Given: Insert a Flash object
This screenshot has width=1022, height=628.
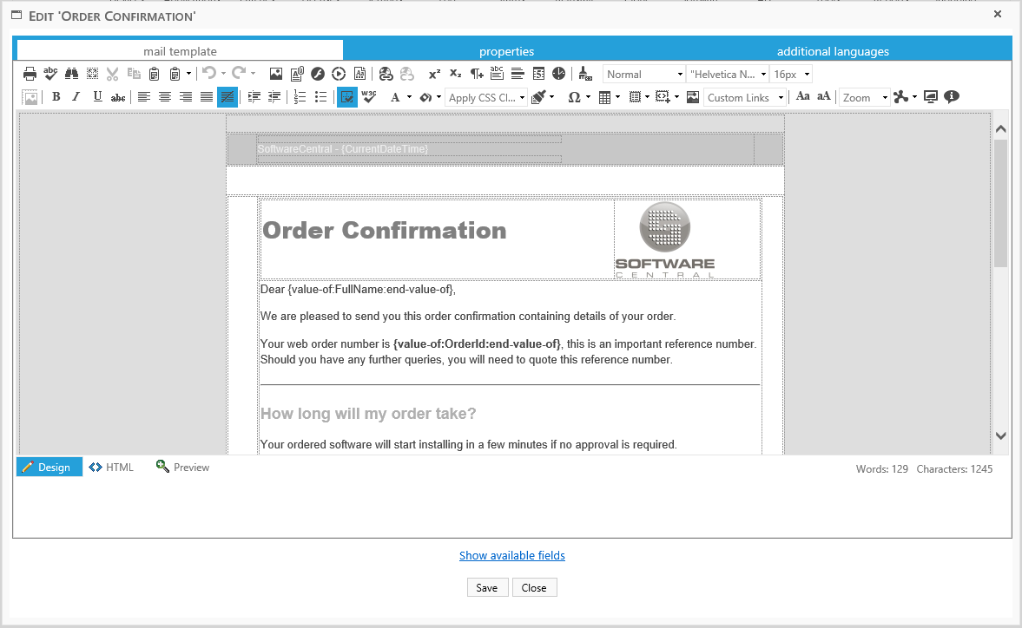Looking at the screenshot, I should point(318,74).
